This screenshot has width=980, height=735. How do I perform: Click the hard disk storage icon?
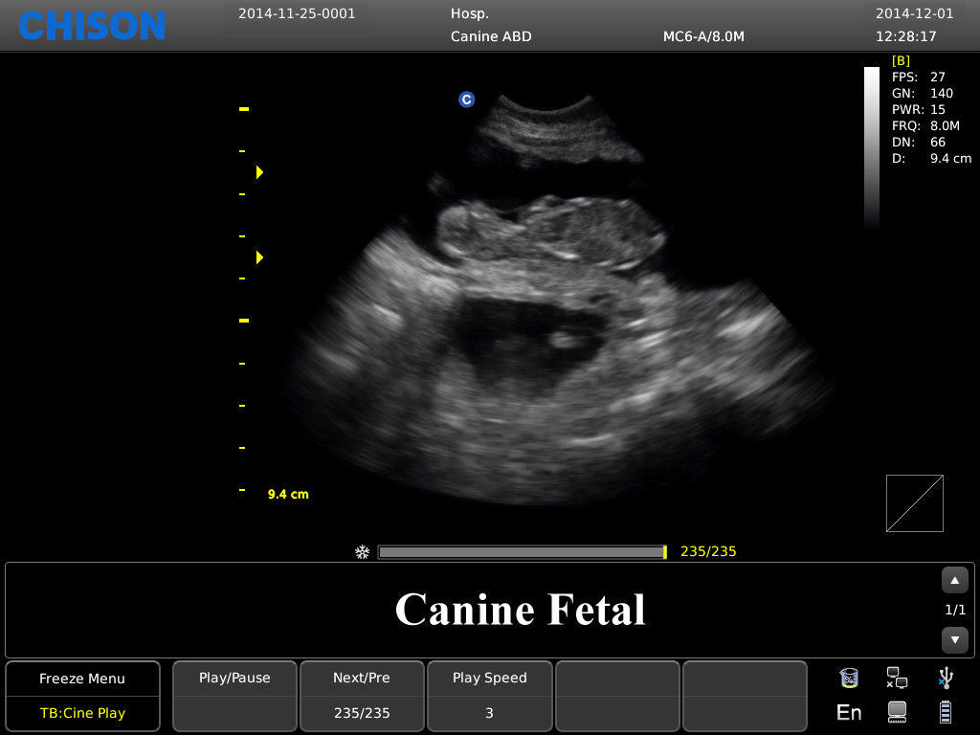[897, 711]
